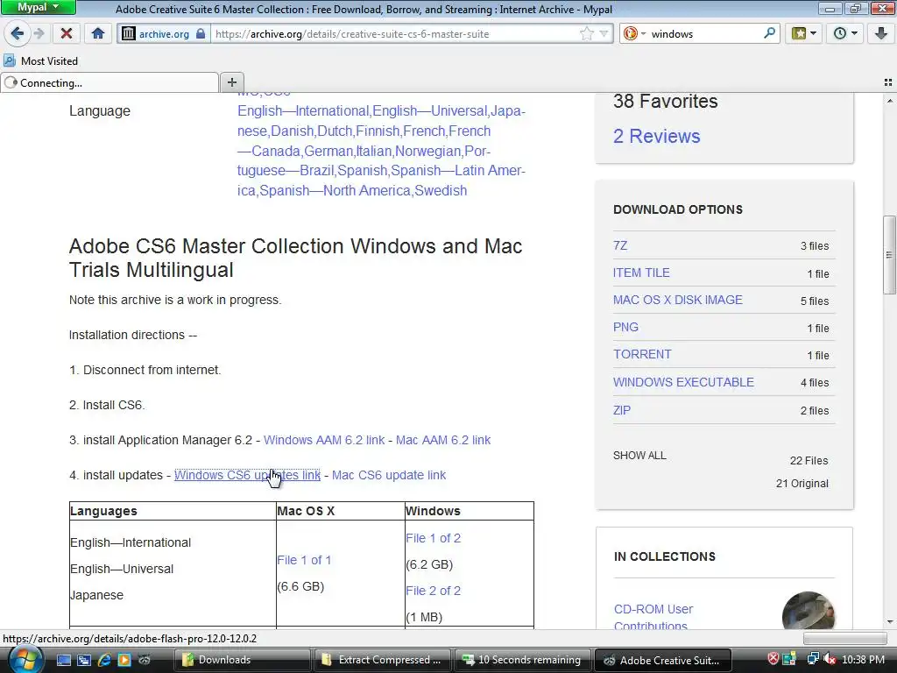
Task: Open the Mac CS6 update link
Action: click(388, 475)
